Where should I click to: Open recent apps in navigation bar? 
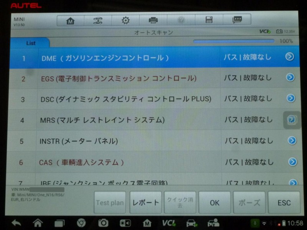pyautogui.click(x=59, y=223)
